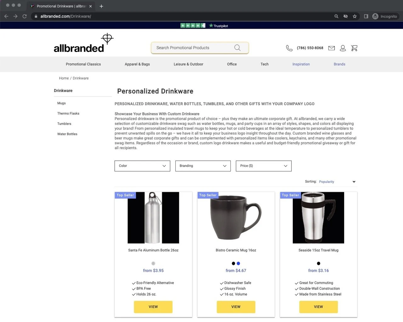This screenshot has width=403, height=322.
Task: Open the user account icon
Action: (x=343, y=48)
